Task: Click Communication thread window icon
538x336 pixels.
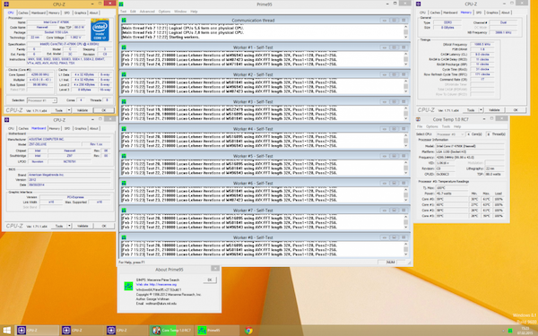Action: pyautogui.click(x=124, y=21)
